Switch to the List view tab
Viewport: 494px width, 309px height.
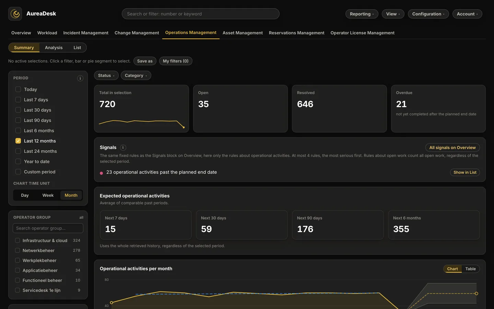tap(77, 48)
